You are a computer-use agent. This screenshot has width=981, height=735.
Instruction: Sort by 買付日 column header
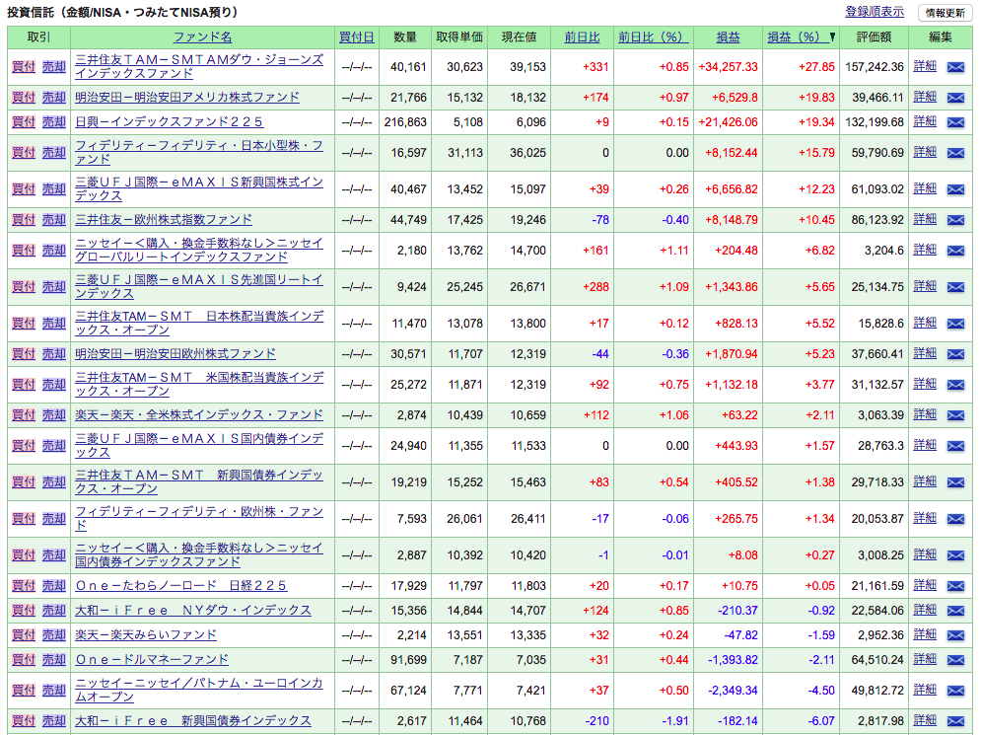[356, 37]
